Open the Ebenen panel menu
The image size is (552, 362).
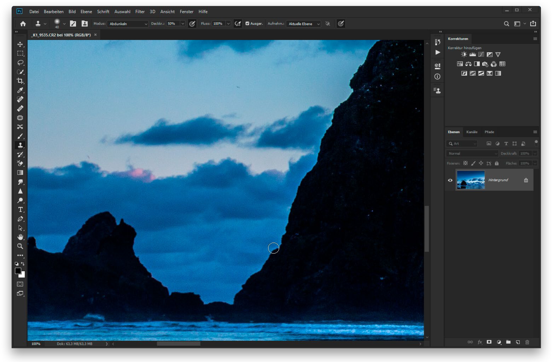coord(535,132)
